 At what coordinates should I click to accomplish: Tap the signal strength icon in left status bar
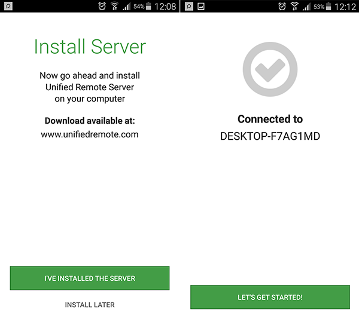[126, 7]
